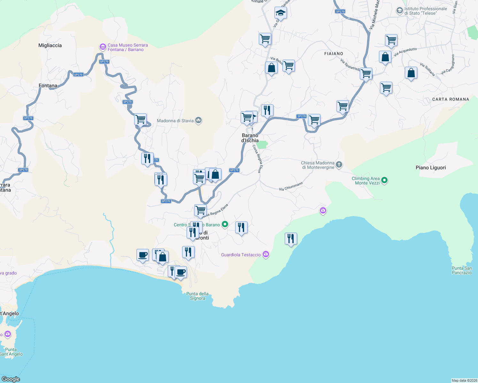478x383 pixels.
Task: Click the Climbing Area Monte Vezzi marker
Action: point(384,180)
